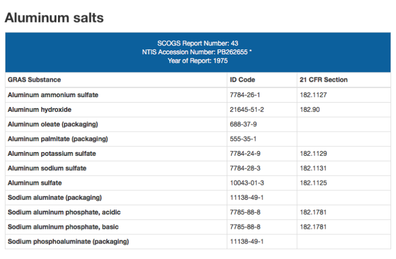Image resolution: width=396 pixels, height=259 pixels.
Task: Select the Aluminum ammonium sulfate row name
Action: (53, 95)
